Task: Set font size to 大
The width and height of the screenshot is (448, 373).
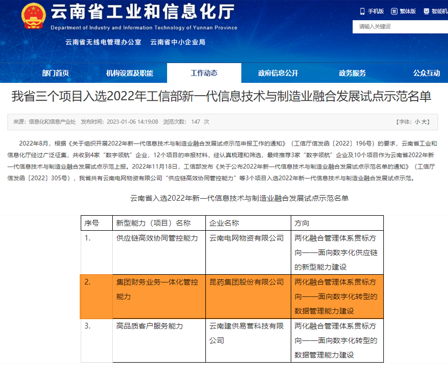Action: pos(424,122)
